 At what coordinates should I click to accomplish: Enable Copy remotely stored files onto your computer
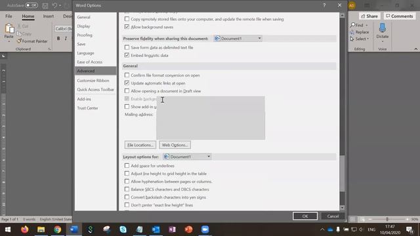coord(127,19)
